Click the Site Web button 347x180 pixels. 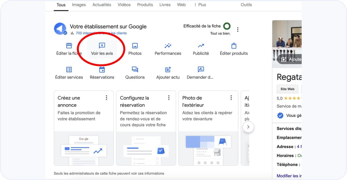coord(287,89)
